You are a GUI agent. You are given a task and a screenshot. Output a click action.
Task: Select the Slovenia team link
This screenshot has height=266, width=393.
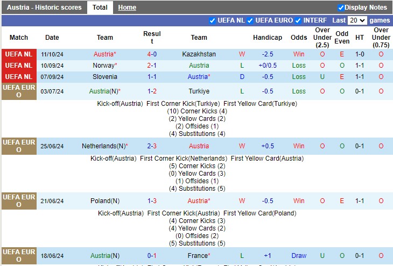[105, 77]
